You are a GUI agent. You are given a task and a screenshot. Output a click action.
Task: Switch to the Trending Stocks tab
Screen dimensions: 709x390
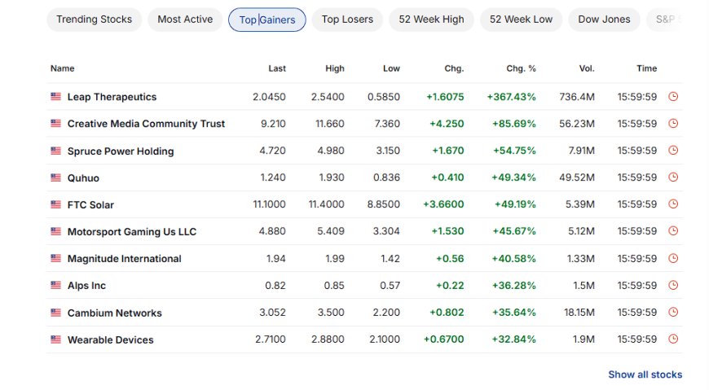click(94, 20)
